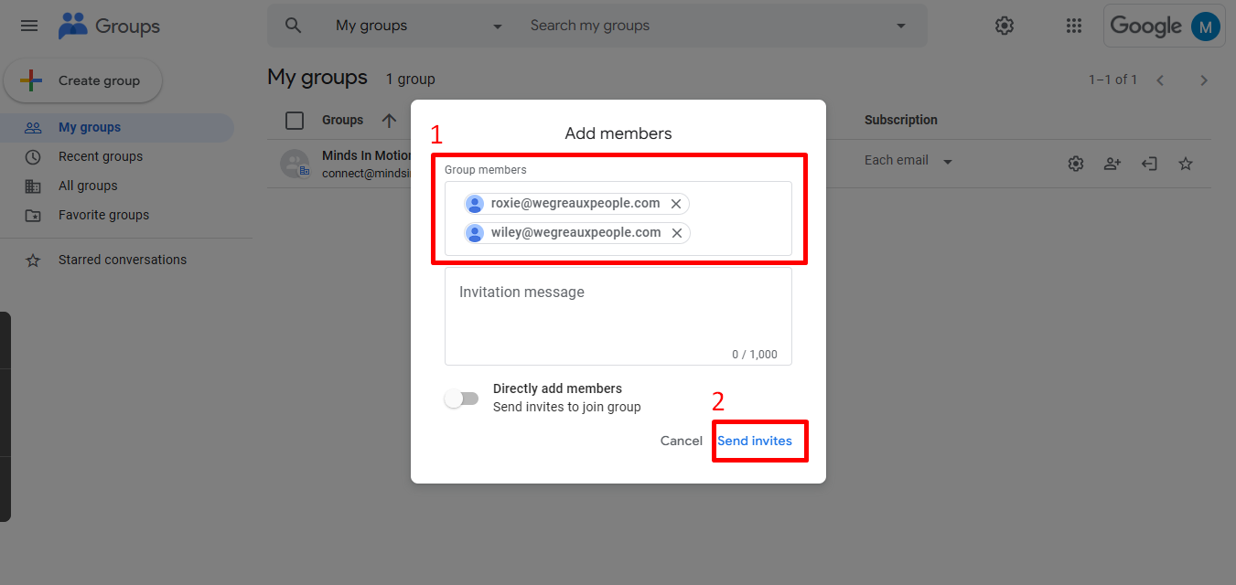This screenshot has height=585, width=1236.
Task: Check the select-all groups checkbox
Action: 295,120
